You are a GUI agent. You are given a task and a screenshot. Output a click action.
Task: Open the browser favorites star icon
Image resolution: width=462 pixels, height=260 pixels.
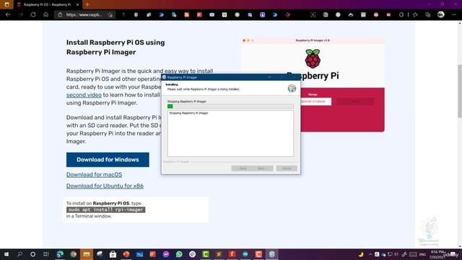tap(415, 14)
